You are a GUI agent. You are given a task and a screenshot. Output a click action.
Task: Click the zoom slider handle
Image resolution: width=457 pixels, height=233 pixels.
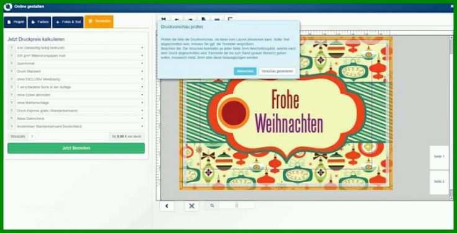pyautogui.click(x=237, y=206)
